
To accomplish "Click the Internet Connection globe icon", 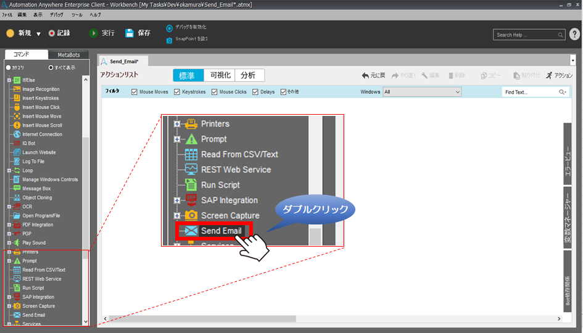I will click(17, 134).
